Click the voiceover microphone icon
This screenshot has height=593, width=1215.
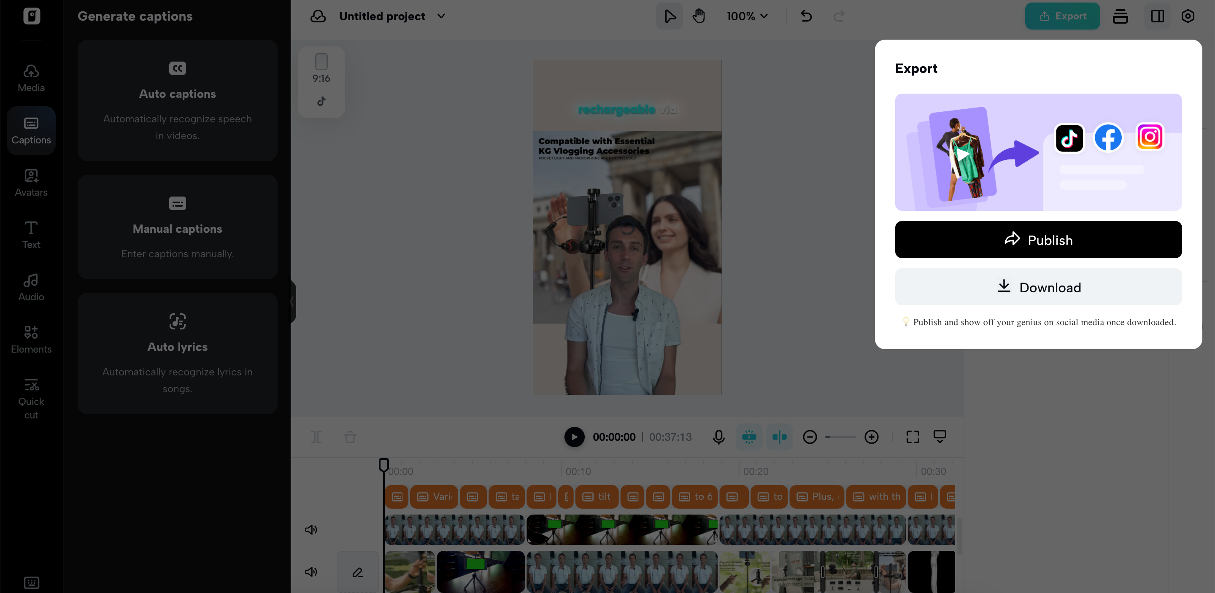pos(718,437)
